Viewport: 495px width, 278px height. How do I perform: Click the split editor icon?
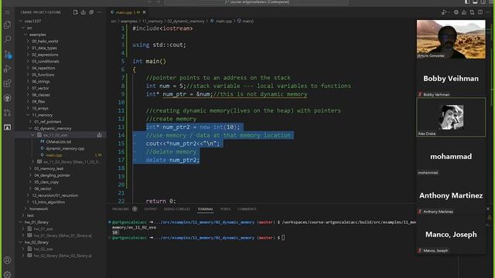[x=480, y=12]
